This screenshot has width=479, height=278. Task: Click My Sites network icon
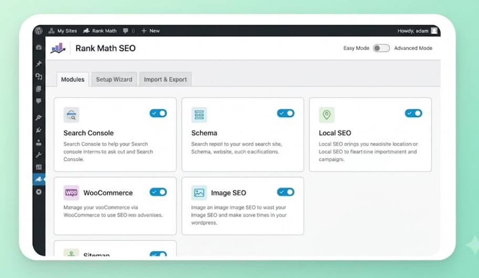point(51,31)
